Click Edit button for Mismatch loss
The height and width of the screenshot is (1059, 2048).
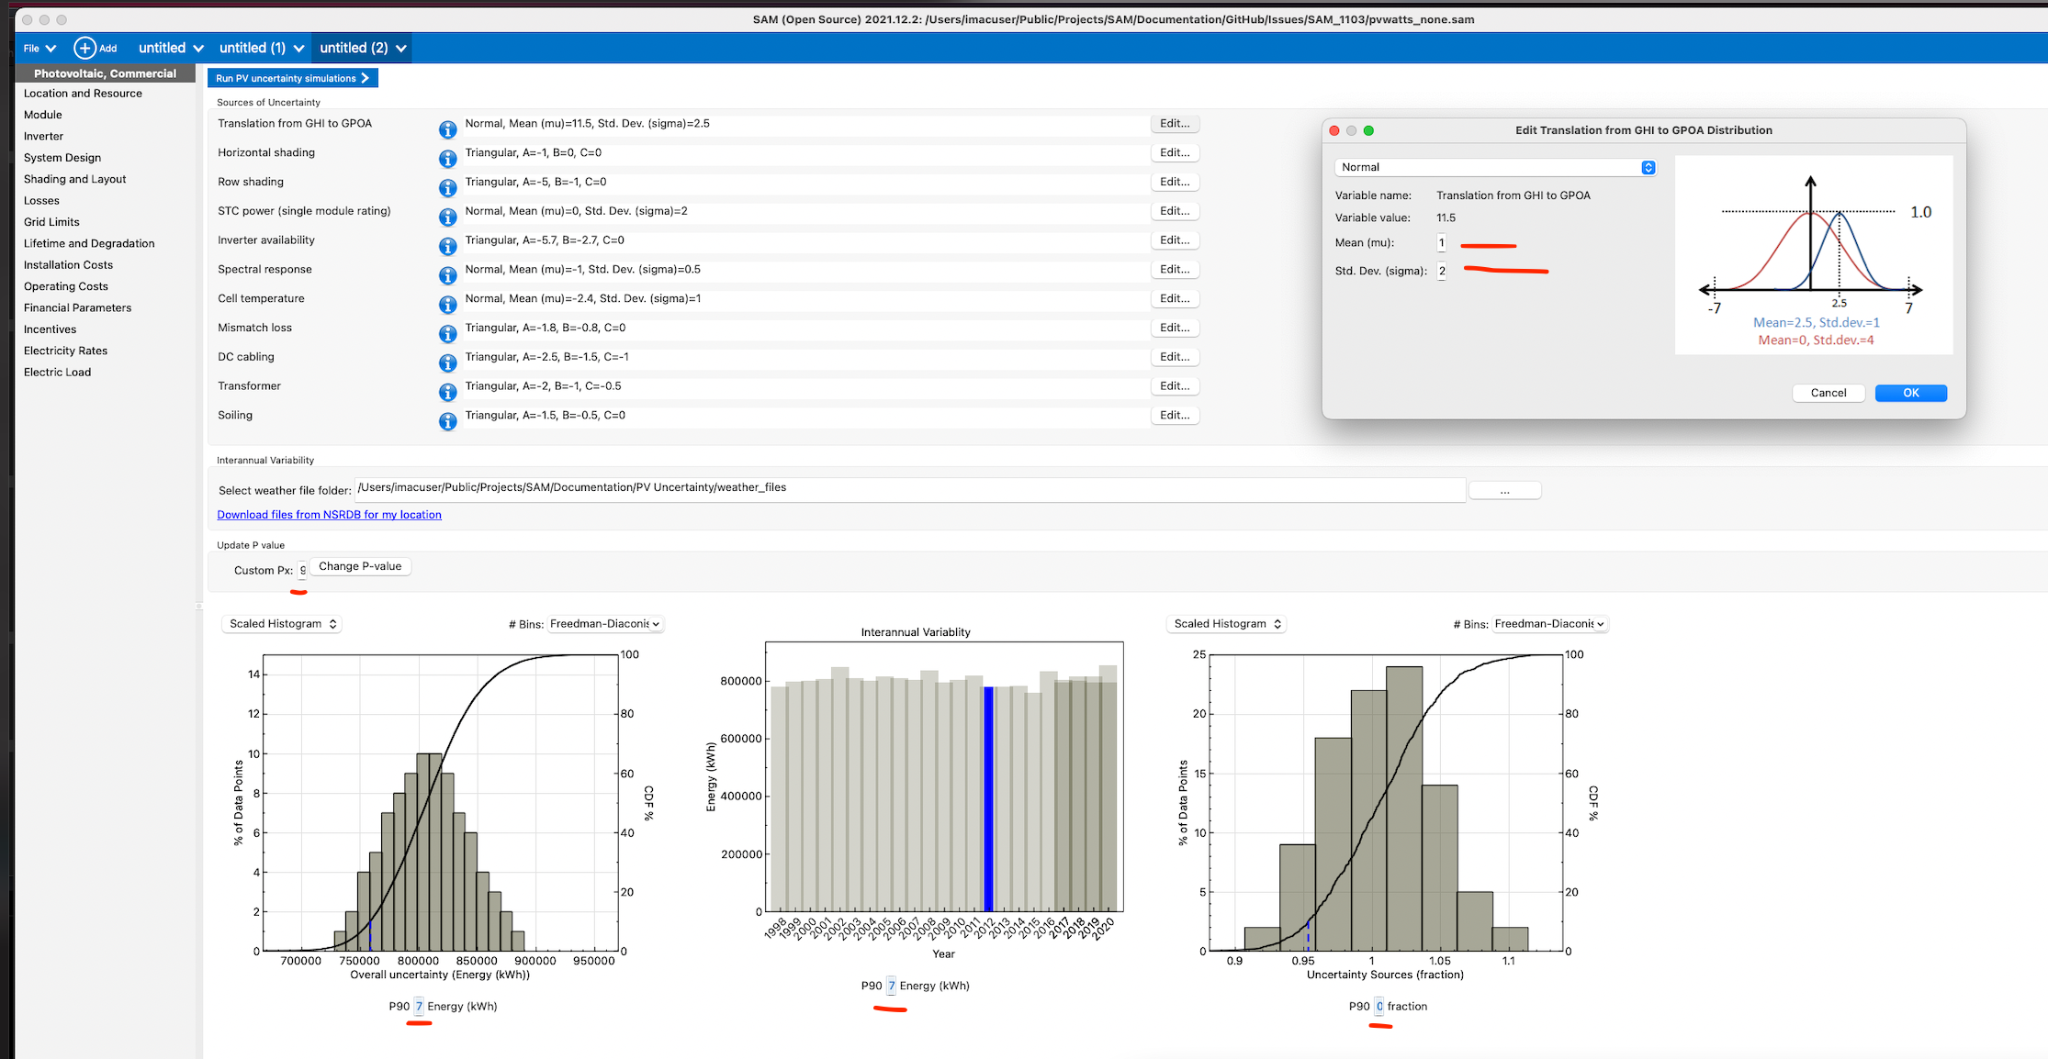1174,328
